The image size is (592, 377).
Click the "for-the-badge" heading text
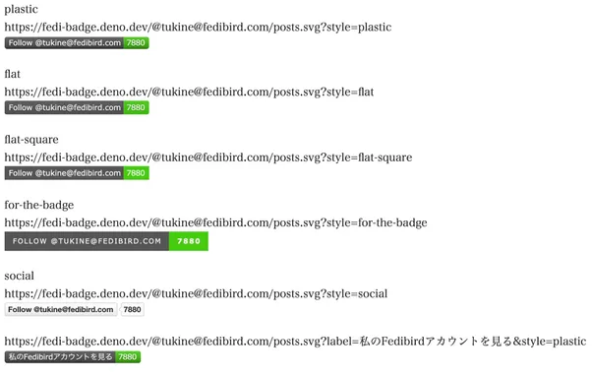tap(39, 205)
